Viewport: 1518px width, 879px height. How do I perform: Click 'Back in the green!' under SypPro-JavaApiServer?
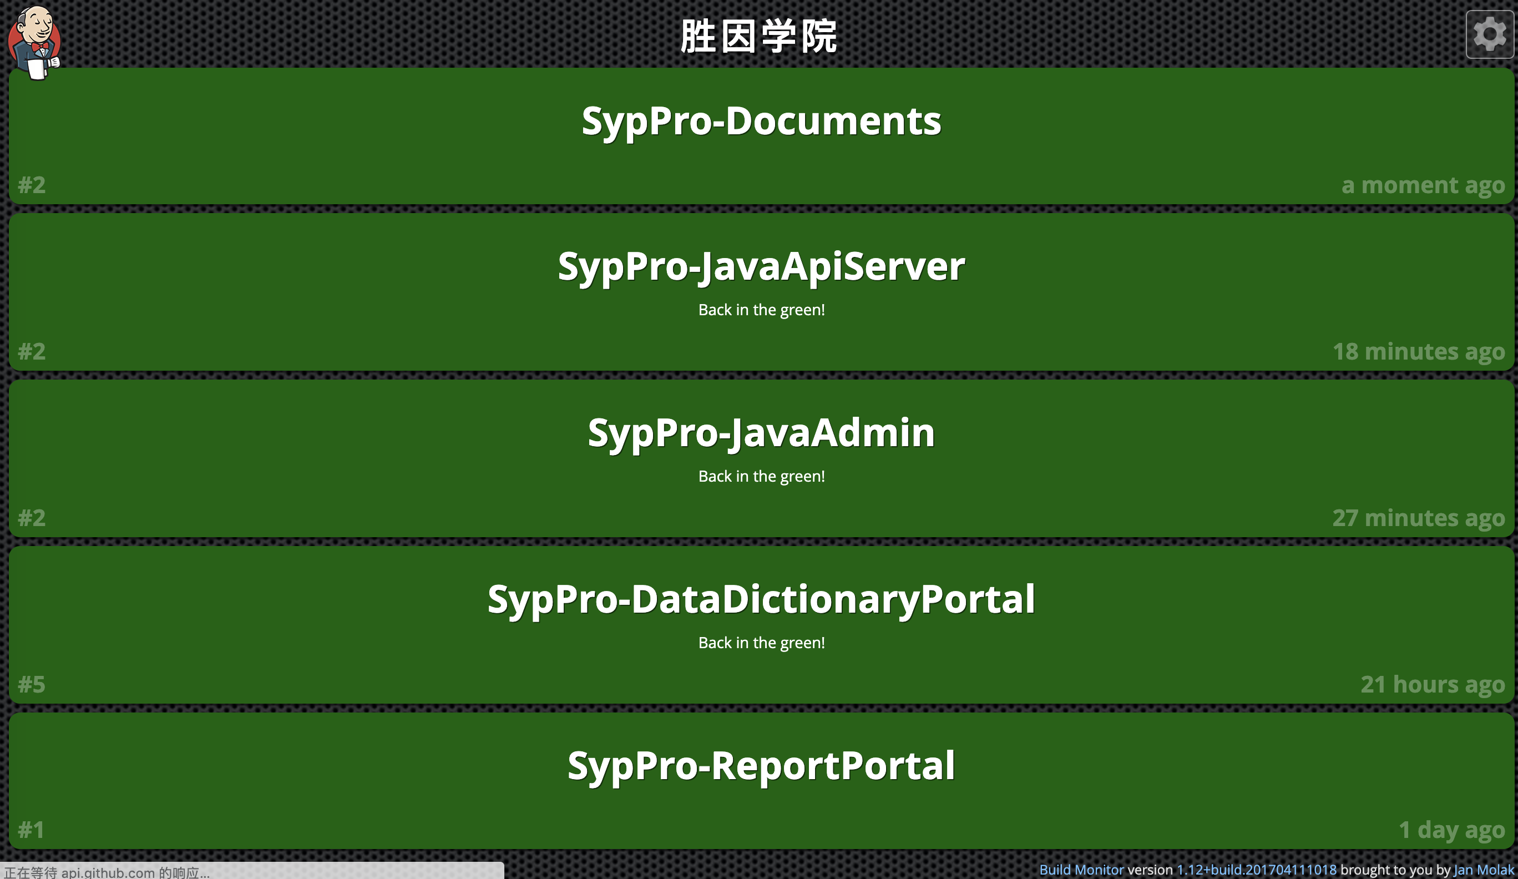point(761,310)
